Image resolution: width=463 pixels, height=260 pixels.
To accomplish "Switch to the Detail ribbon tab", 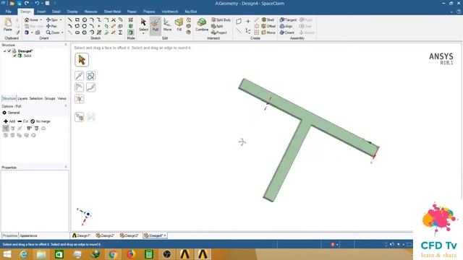I will pyautogui.click(x=56, y=12).
